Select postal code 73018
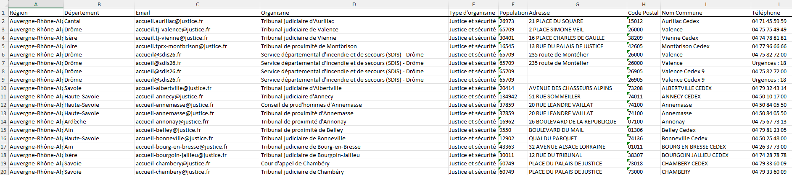This screenshot has height=175, width=792. coord(644,163)
